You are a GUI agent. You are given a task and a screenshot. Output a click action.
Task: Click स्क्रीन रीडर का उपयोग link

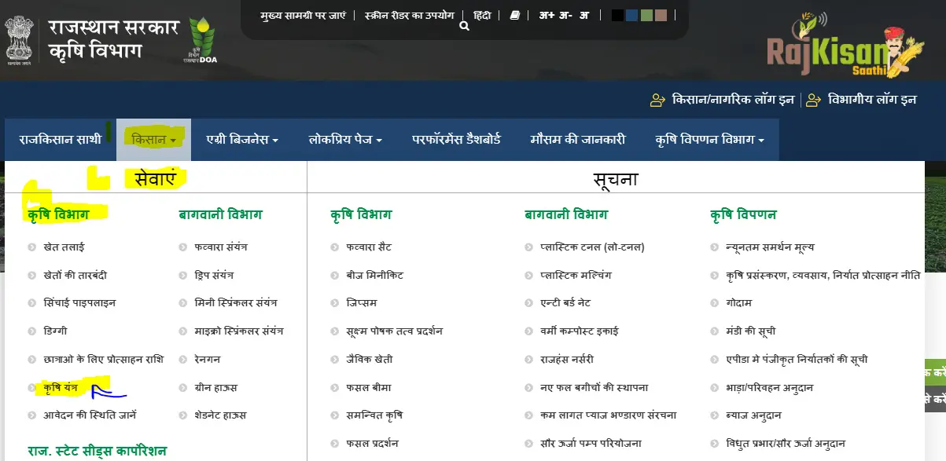coord(410,15)
